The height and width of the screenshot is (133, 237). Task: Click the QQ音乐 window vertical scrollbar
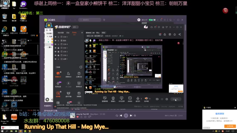click(185, 27)
